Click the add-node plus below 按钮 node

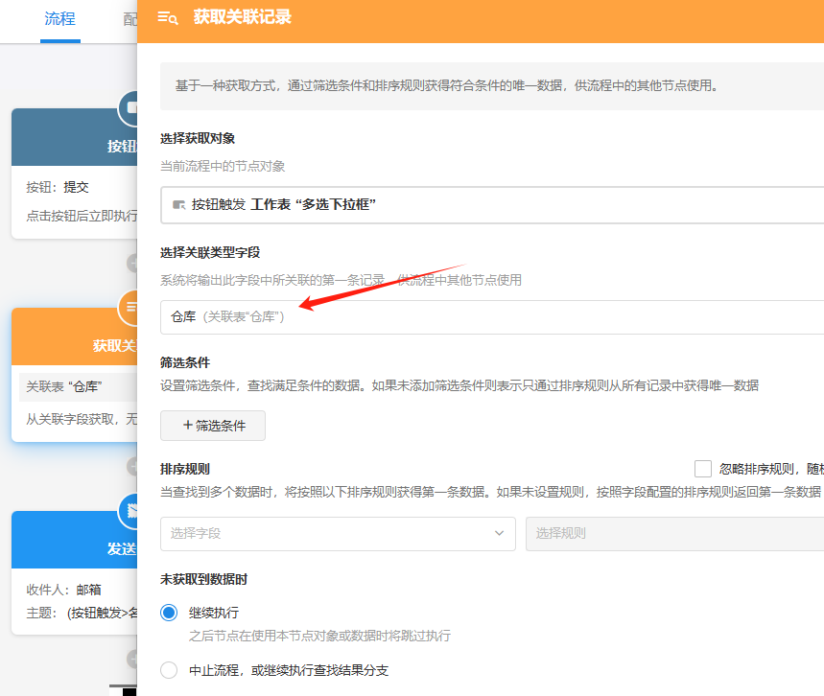pyautogui.click(x=132, y=262)
